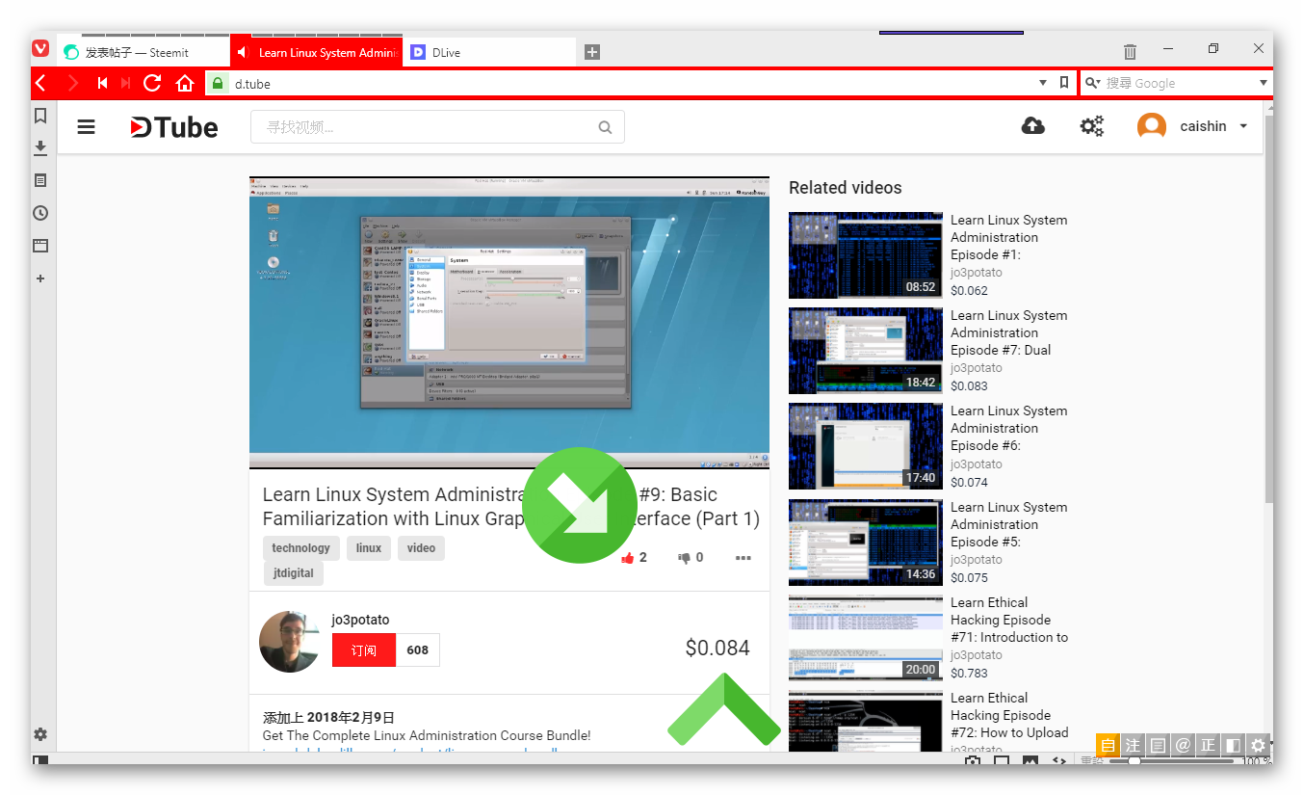Add a web panel with plus icon

[40, 278]
